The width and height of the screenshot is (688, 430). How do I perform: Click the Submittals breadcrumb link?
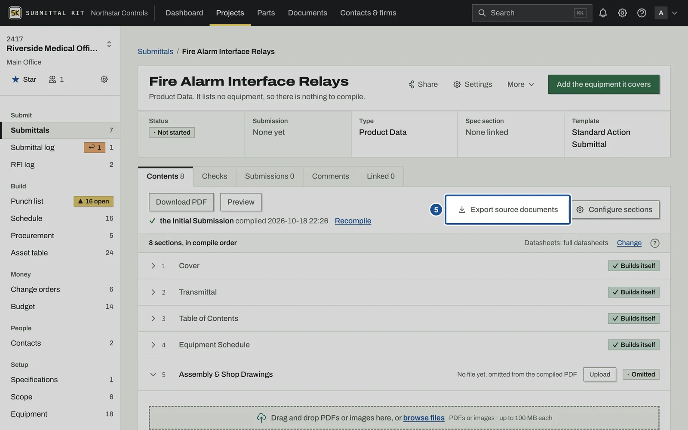tap(155, 51)
